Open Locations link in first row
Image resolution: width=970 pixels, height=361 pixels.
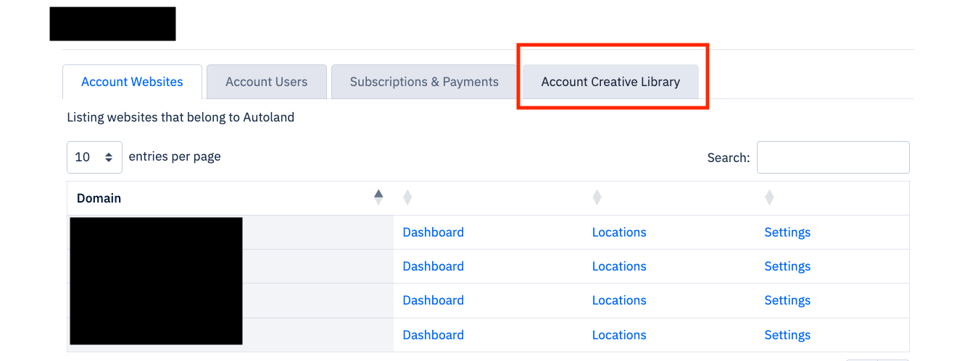click(618, 232)
